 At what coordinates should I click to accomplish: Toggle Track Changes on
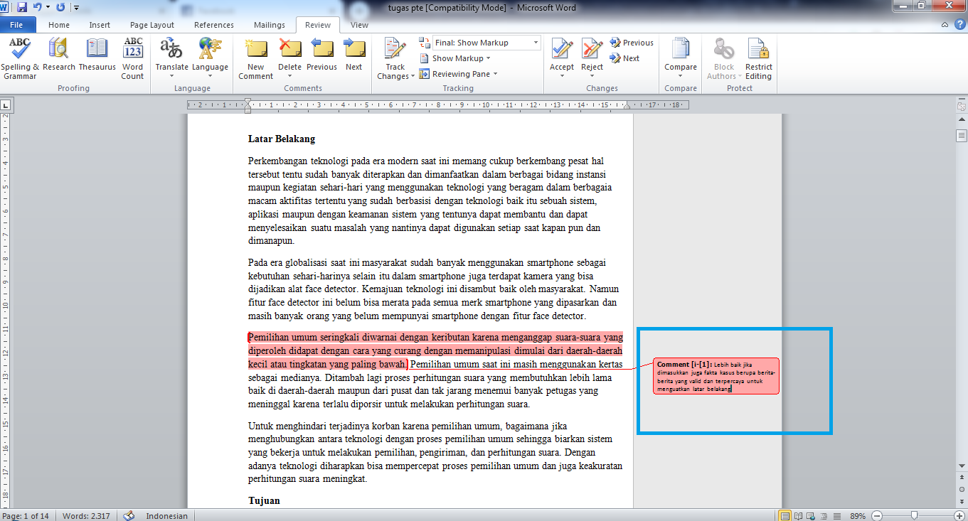(395, 57)
